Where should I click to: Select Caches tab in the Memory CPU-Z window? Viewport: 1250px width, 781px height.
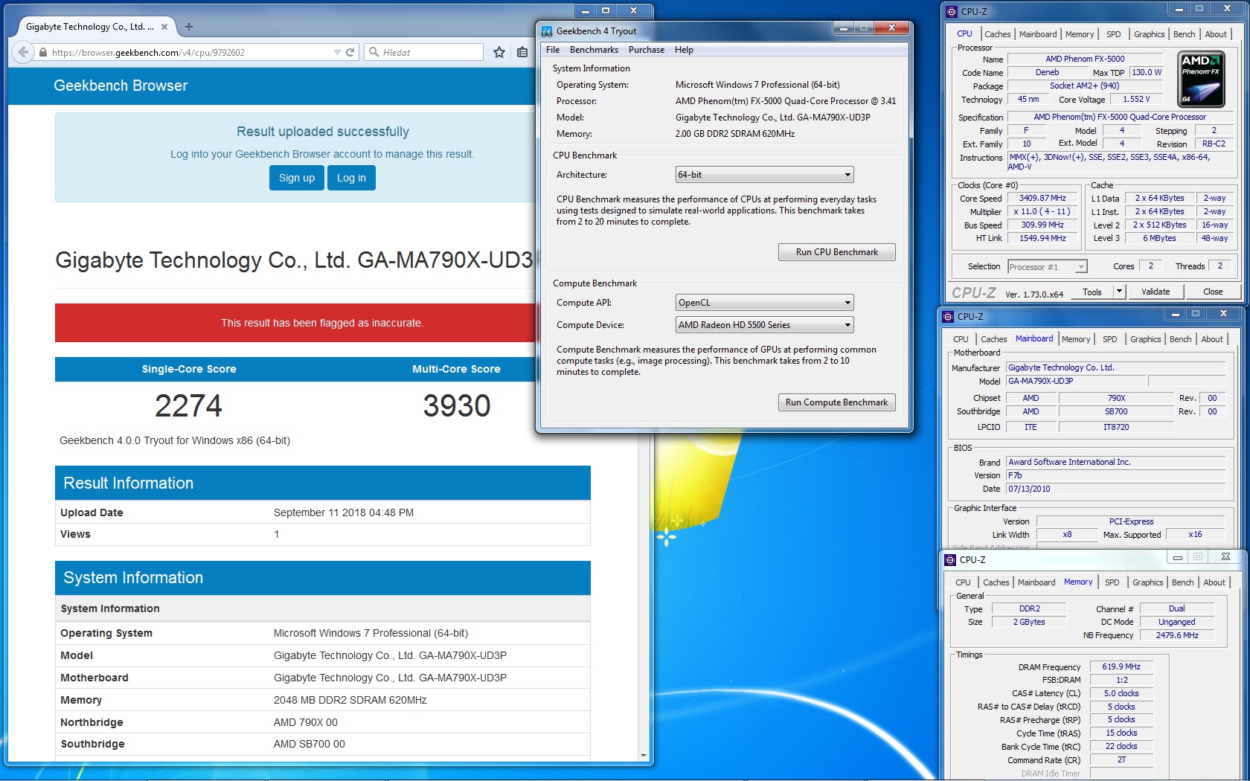click(996, 582)
